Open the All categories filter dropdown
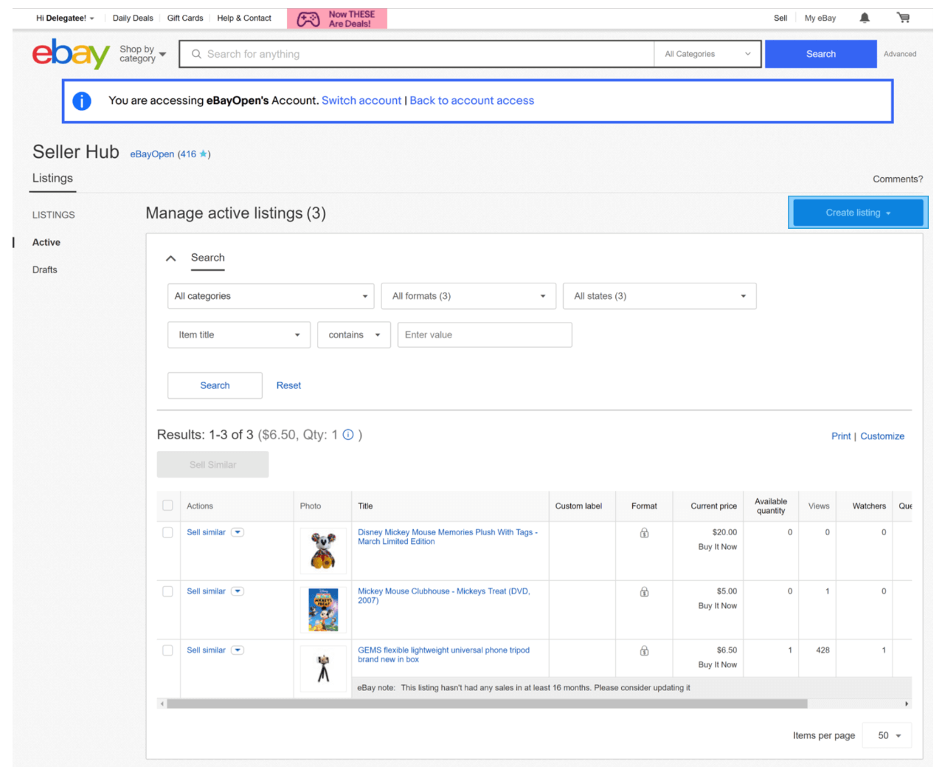945x767 pixels. click(271, 296)
